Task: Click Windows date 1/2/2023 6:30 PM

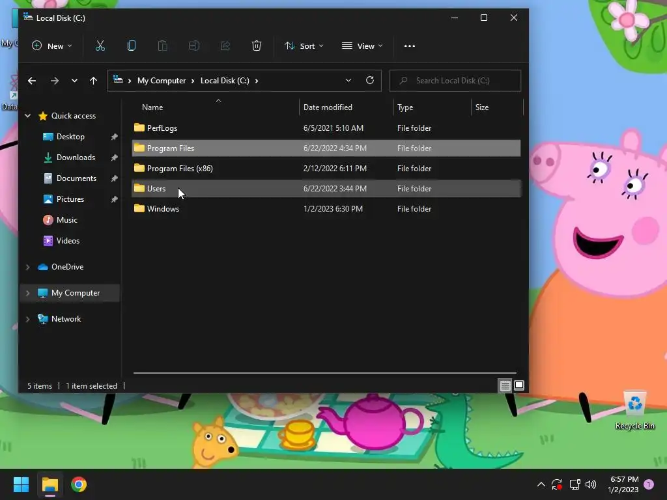Action: click(333, 209)
